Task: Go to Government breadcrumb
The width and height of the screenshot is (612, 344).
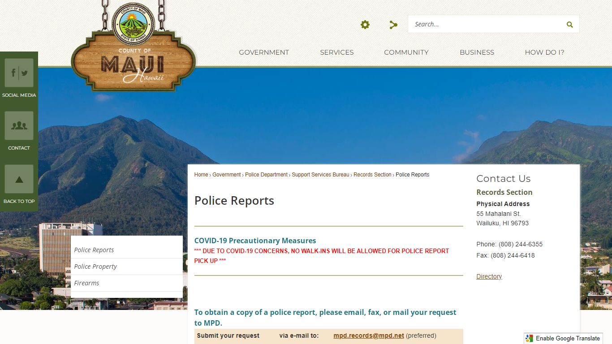Action: (227, 175)
